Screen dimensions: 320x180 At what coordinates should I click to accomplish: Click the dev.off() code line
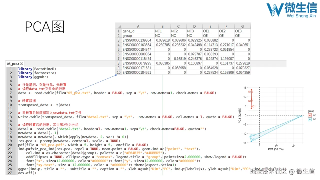[27, 173]
